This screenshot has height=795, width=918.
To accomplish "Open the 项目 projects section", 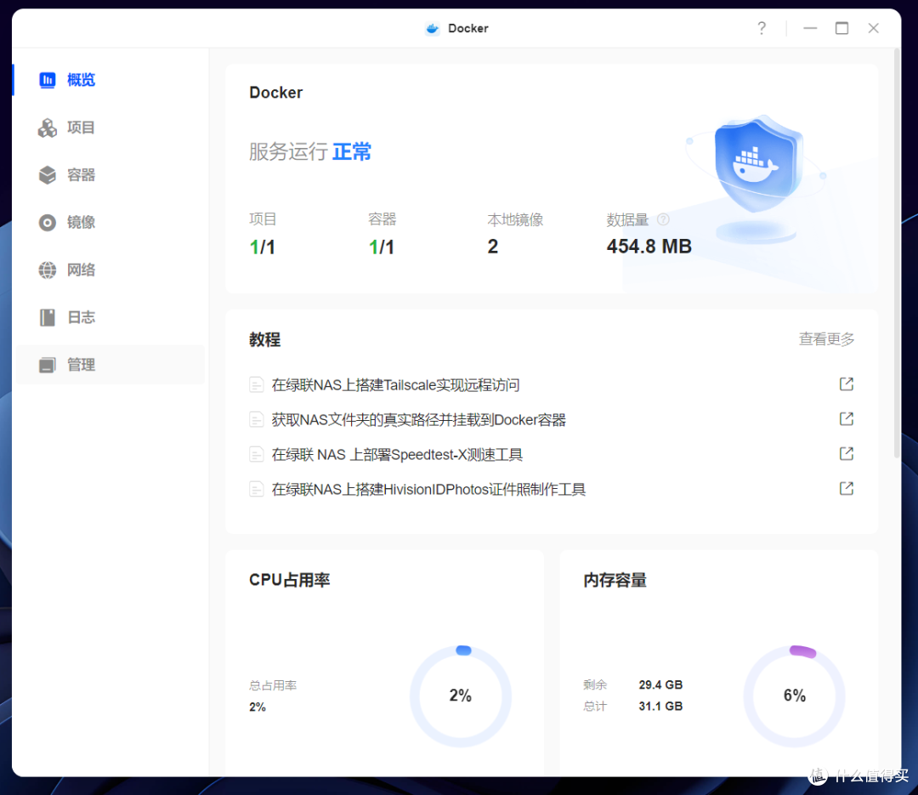I will 109,128.
